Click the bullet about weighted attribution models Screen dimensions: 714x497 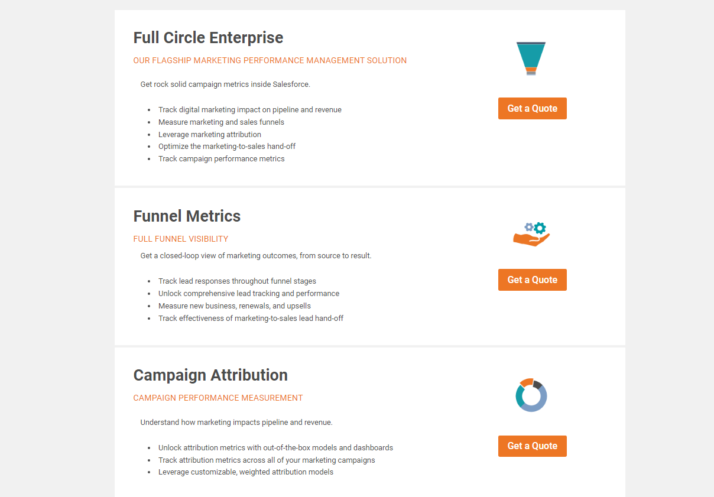pos(246,472)
